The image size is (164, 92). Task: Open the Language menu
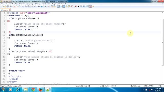(30, 4)
